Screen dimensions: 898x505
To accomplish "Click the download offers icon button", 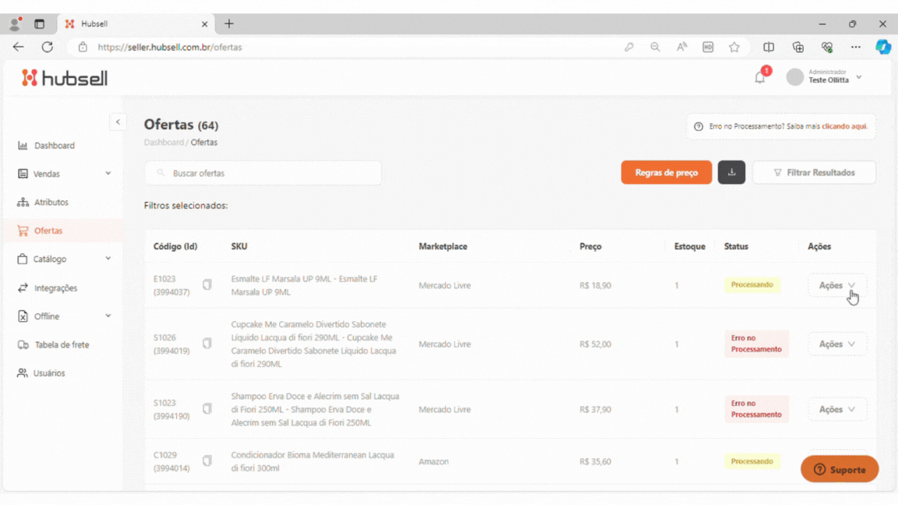I will pos(731,172).
